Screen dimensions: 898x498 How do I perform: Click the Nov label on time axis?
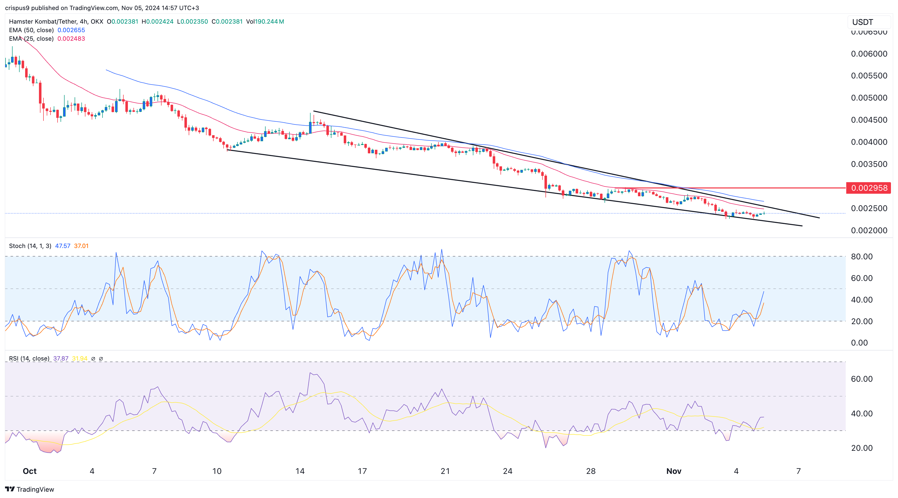(x=674, y=471)
